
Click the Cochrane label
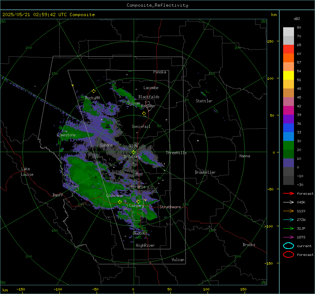114,195
